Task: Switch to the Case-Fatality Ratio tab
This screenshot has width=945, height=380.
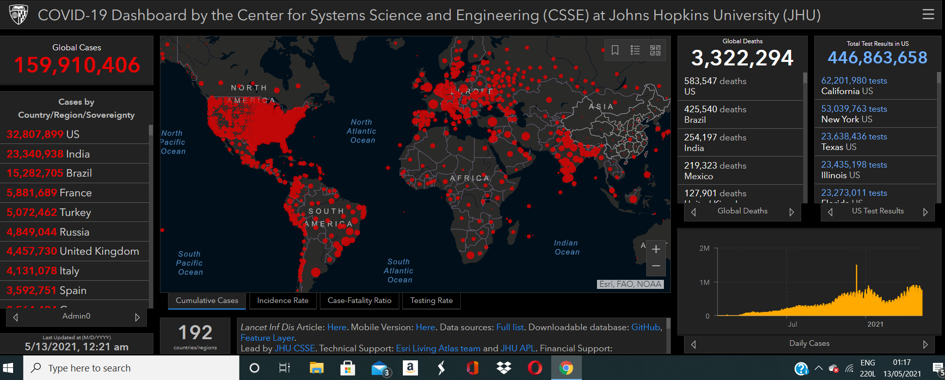Action: coord(359,300)
